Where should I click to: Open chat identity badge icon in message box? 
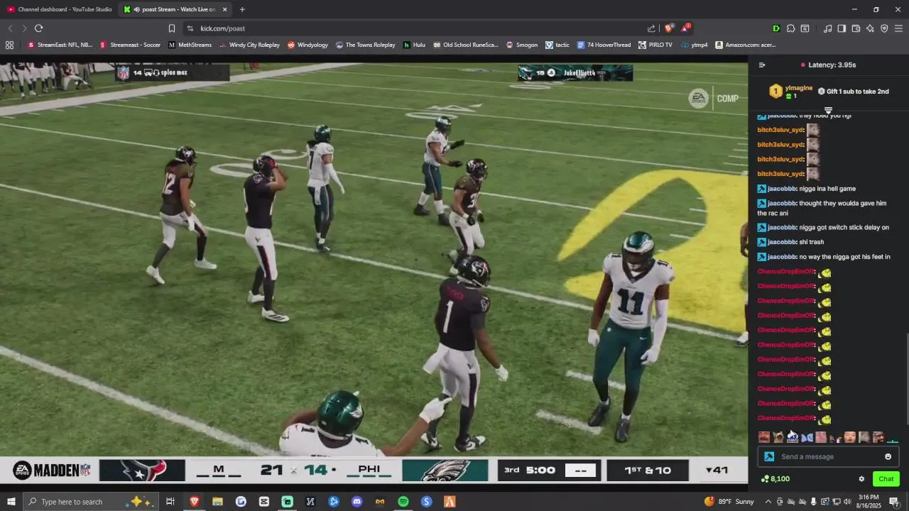(769, 456)
